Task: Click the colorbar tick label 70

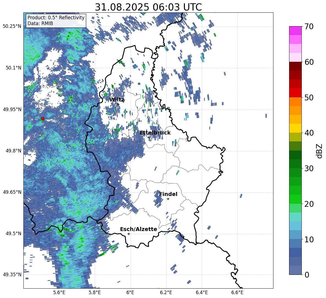Action: pyautogui.click(x=309, y=26)
